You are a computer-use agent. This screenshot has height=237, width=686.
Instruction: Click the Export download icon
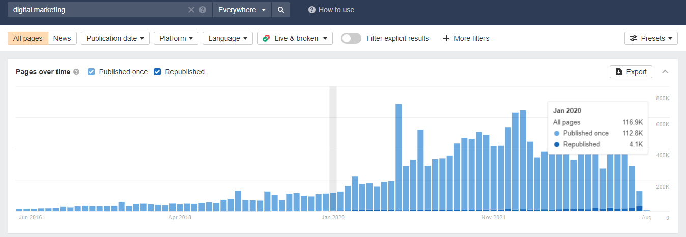click(x=619, y=72)
